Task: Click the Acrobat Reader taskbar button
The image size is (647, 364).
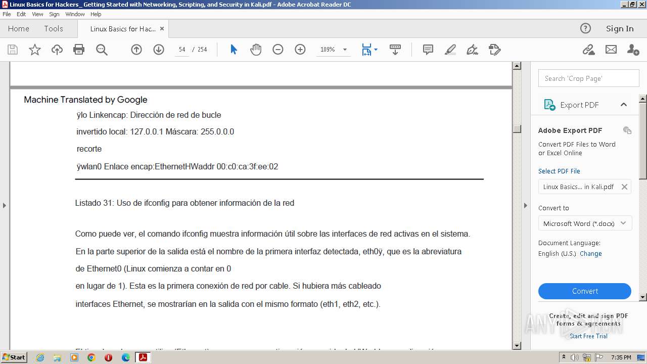Action: click(143, 357)
